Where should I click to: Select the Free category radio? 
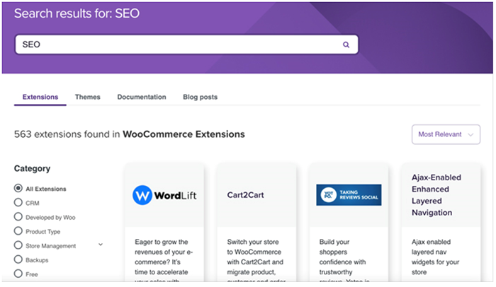(x=18, y=274)
